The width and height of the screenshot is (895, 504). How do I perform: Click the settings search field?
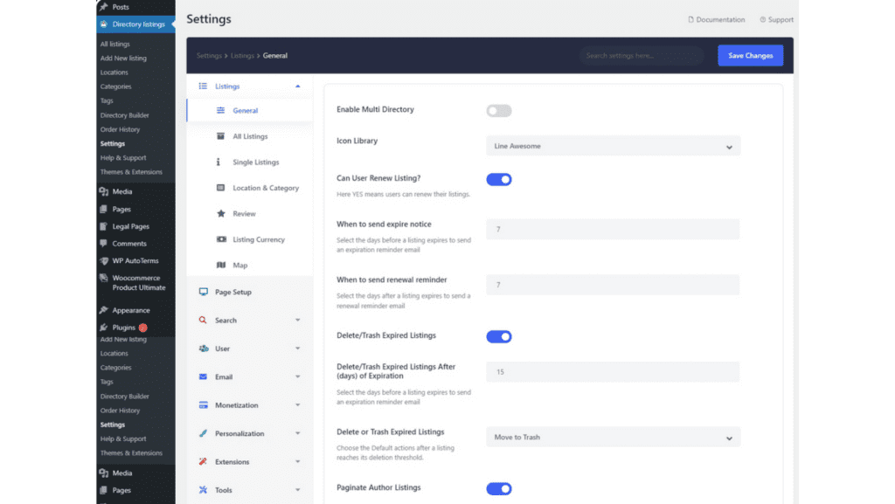pos(642,54)
